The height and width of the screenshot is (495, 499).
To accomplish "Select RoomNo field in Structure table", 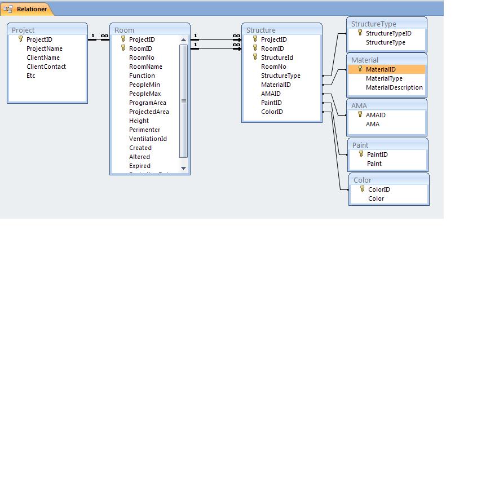I will (x=273, y=67).
